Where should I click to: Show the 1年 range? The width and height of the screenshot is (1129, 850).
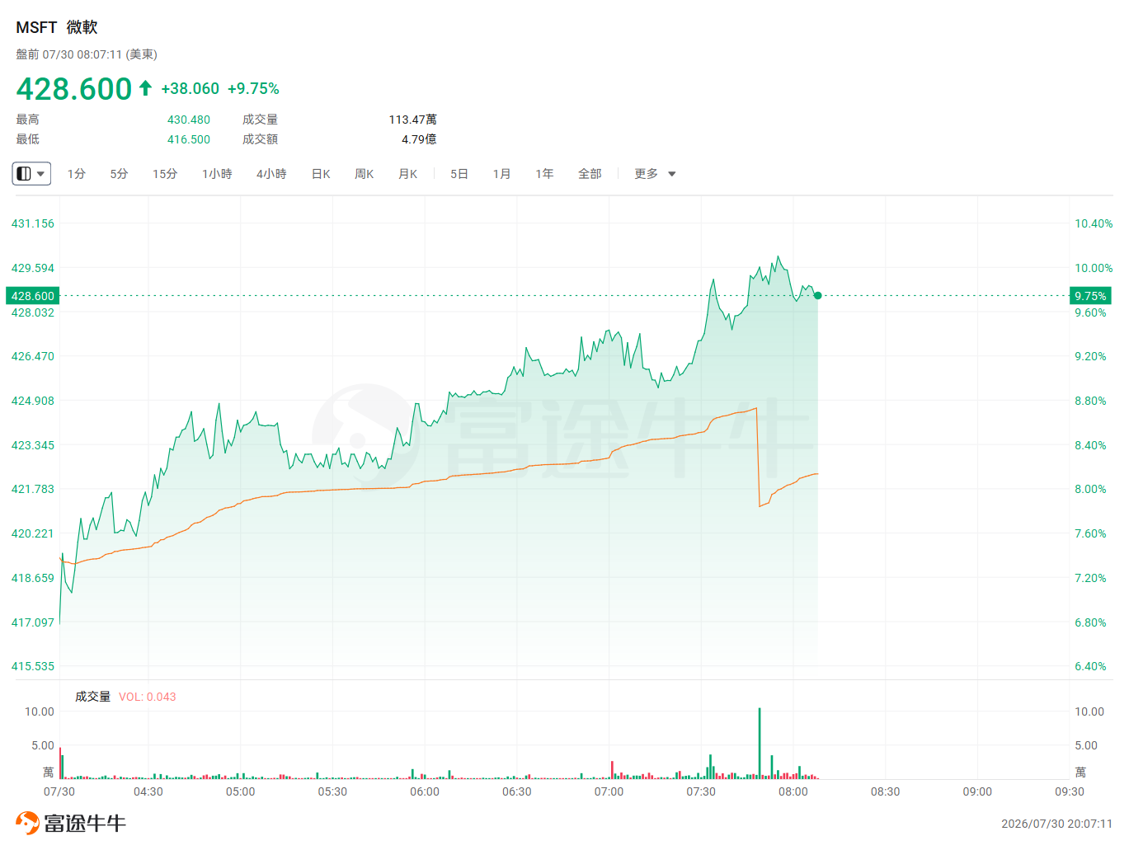(544, 174)
